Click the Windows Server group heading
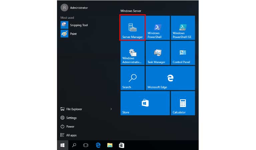256x150 pixels. pyautogui.click(x=131, y=11)
